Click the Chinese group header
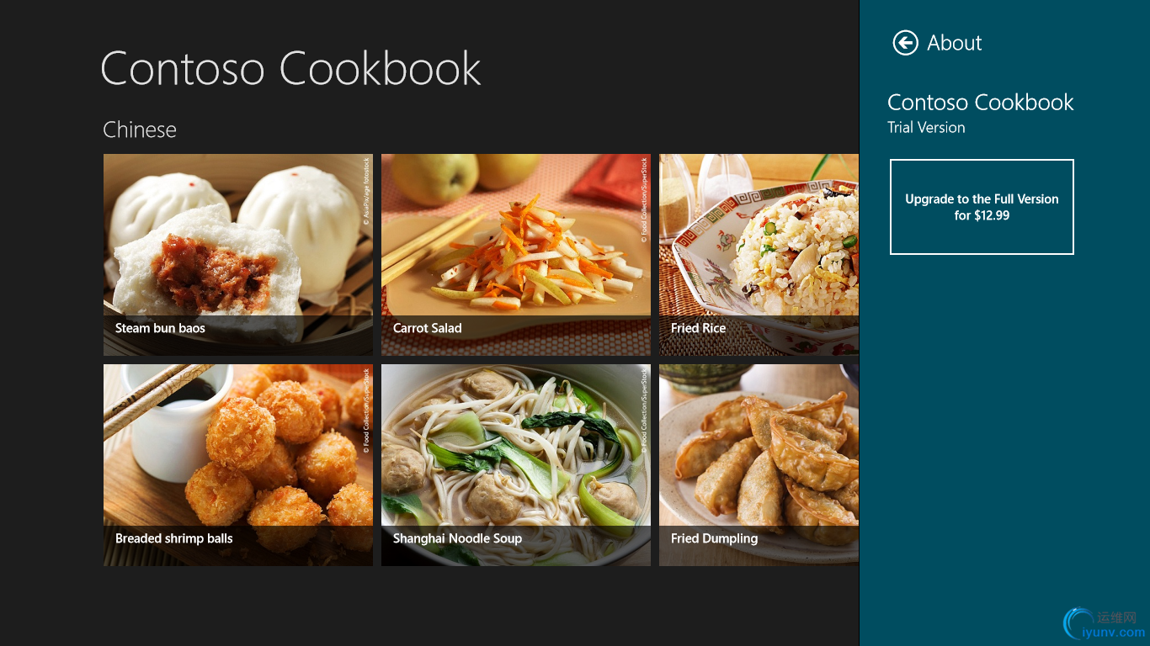Viewport: 1150px width, 646px height. [140, 130]
